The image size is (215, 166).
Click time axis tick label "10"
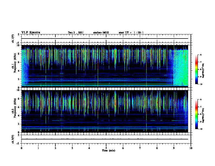coord(191,148)
